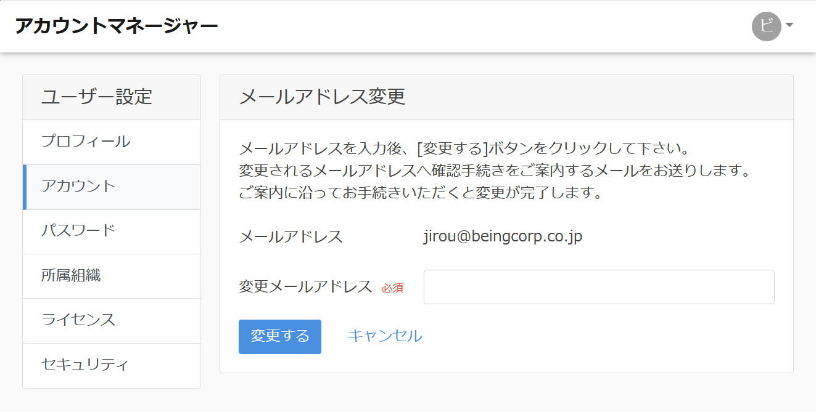816x412 pixels.
Task: Click the current email jirou@beingcorp.co.jp
Action: [503, 236]
